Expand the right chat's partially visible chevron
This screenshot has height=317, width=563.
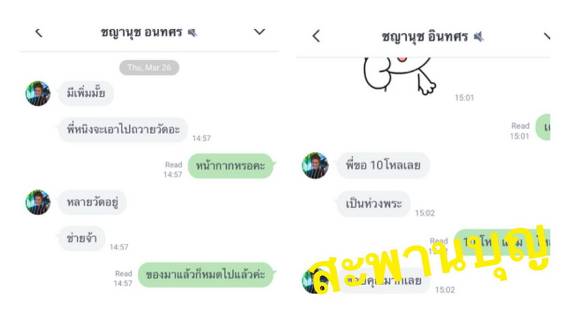tap(547, 36)
